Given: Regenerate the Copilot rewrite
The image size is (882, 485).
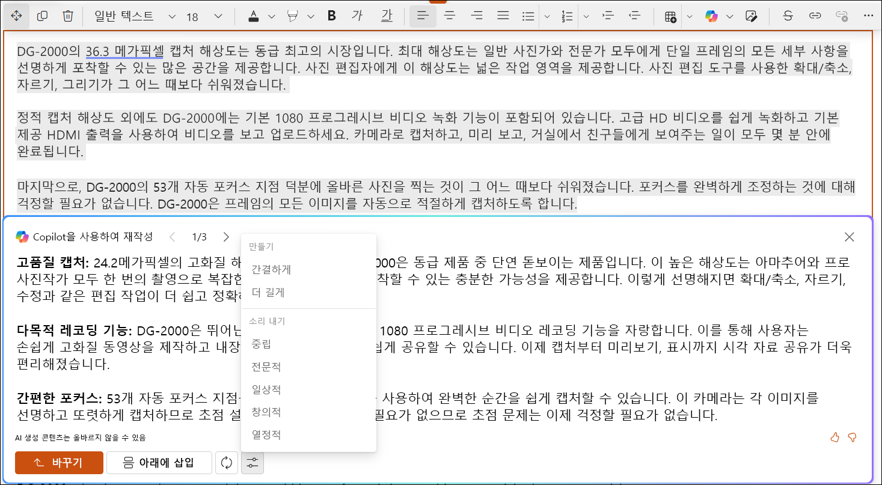Looking at the screenshot, I should coord(227,463).
